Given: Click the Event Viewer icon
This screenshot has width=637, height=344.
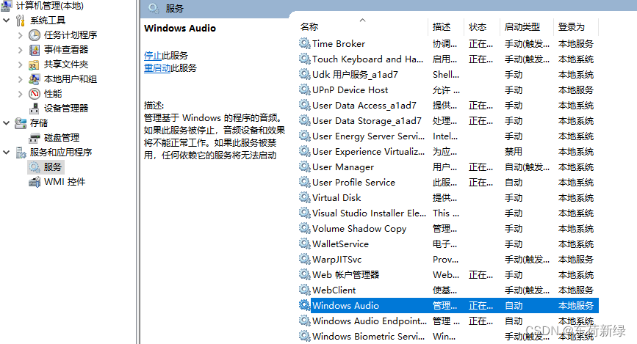Looking at the screenshot, I should [35, 50].
